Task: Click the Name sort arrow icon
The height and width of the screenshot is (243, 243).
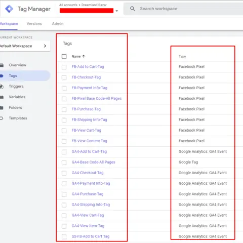Action: coord(84,56)
